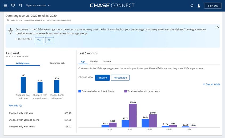Click See as table link
The image size is (225, 138).
[x=211, y=84]
